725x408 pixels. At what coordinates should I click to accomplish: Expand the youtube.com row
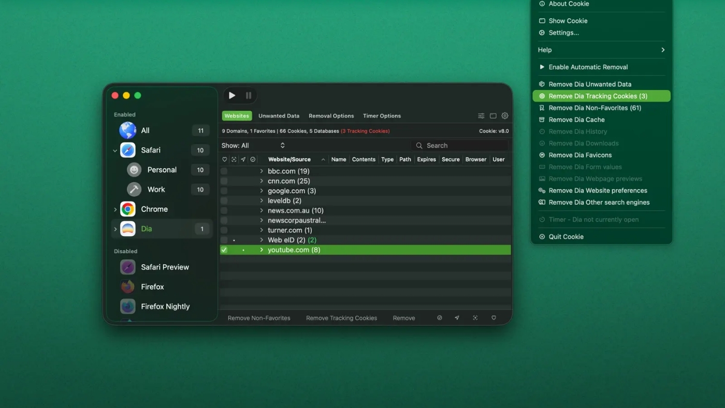click(262, 250)
